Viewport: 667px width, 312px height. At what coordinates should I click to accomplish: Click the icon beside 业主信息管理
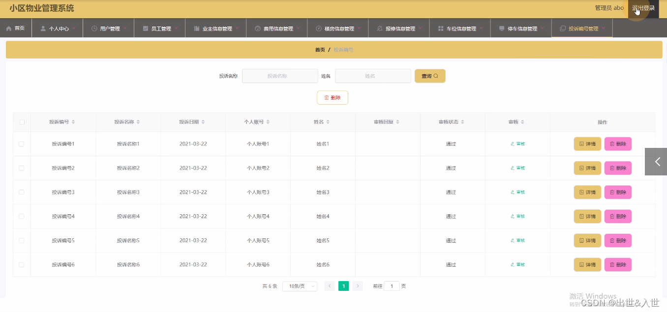click(197, 28)
